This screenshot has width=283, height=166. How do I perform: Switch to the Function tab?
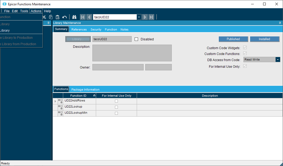coord(111,29)
